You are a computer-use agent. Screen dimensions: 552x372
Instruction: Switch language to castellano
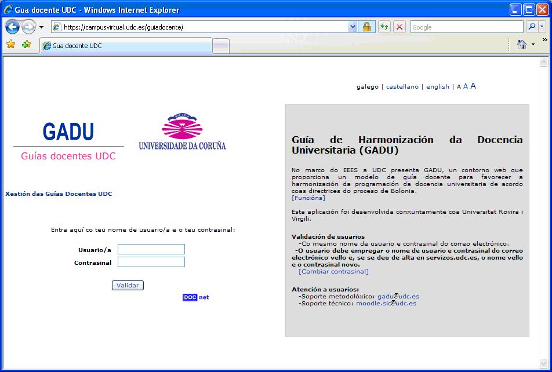click(x=402, y=86)
